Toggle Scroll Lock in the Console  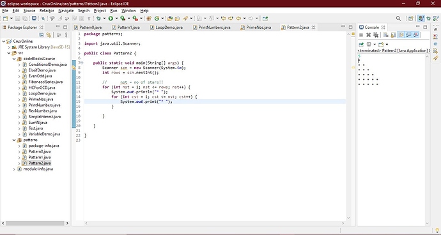tap(393, 35)
